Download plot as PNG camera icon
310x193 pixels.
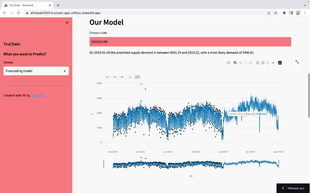point(228,63)
